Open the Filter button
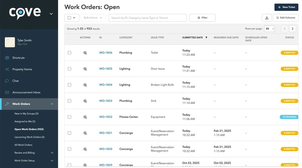302x168 pixels. click(x=202, y=18)
